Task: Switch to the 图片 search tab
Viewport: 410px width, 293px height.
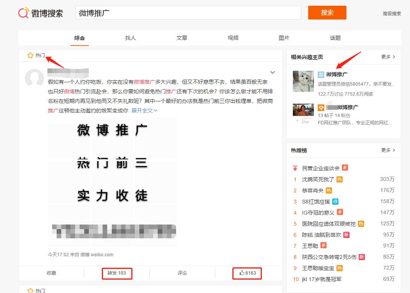Action: coord(284,38)
